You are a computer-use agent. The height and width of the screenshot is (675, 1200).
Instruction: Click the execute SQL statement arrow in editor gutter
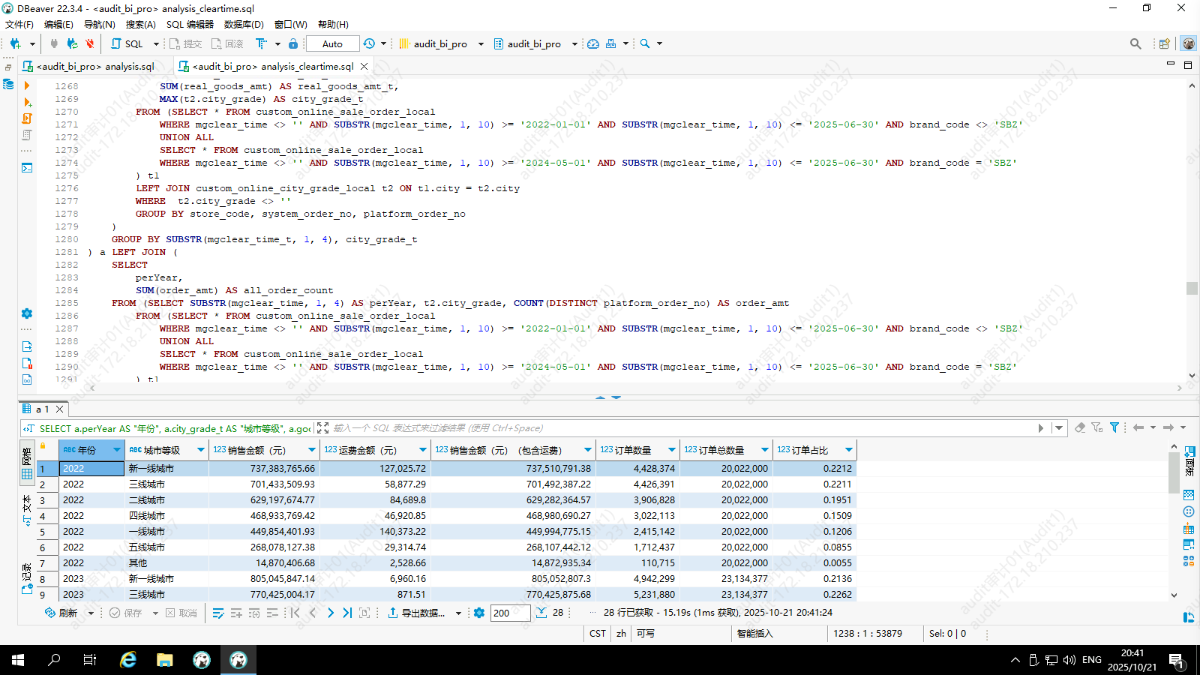coord(27,85)
